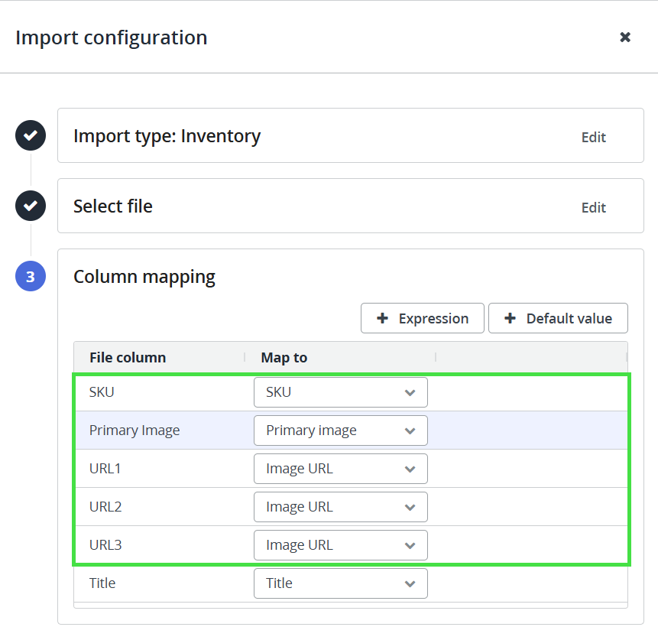Click the Import type completed checkmark icon
This screenshot has height=640, width=658.
coord(31,135)
